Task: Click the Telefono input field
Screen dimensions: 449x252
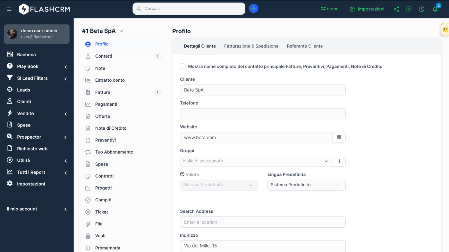Action: pos(263,114)
